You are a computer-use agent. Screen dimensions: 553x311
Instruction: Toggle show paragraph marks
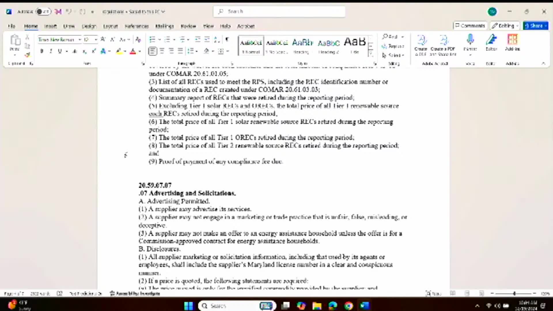[x=227, y=39]
